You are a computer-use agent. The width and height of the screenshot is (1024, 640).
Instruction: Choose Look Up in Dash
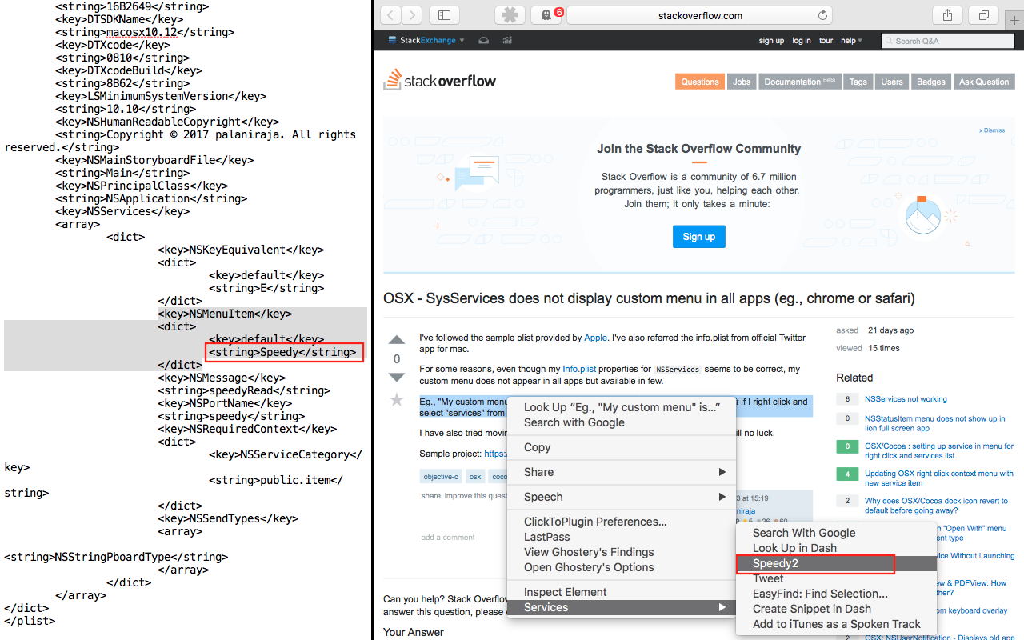pos(836,548)
